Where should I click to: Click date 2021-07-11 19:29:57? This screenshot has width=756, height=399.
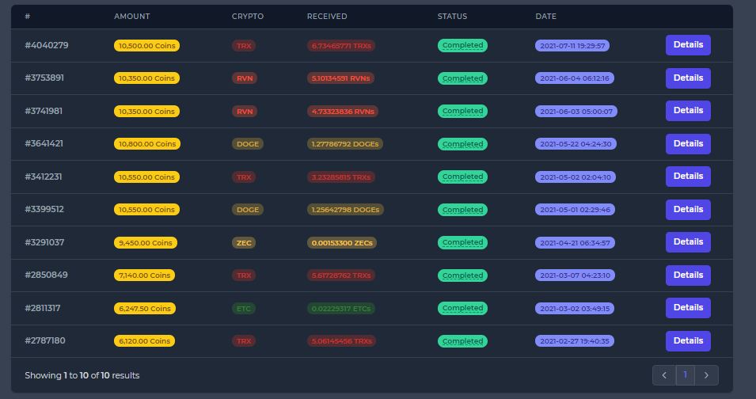coord(572,46)
